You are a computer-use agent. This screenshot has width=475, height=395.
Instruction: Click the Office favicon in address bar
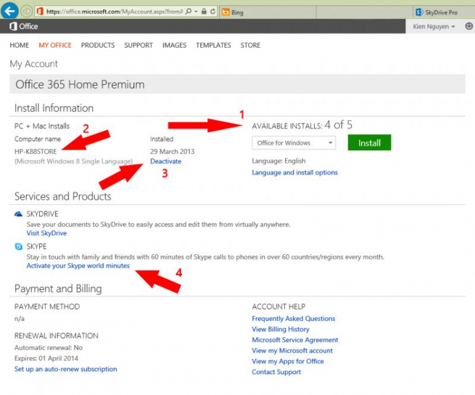40,11
